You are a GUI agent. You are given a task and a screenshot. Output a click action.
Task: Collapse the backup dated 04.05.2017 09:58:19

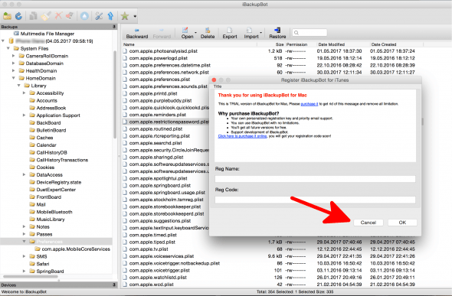(x=4, y=41)
